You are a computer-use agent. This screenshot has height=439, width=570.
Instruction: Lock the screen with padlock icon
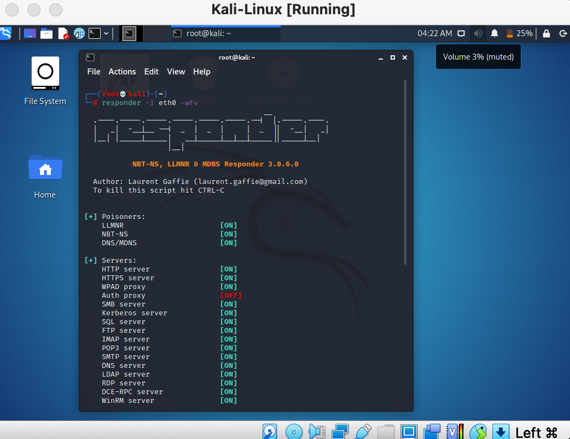(546, 33)
